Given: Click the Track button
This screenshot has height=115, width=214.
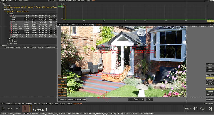Looking at the screenshot, I should pyautogui.click(x=136, y=100).
